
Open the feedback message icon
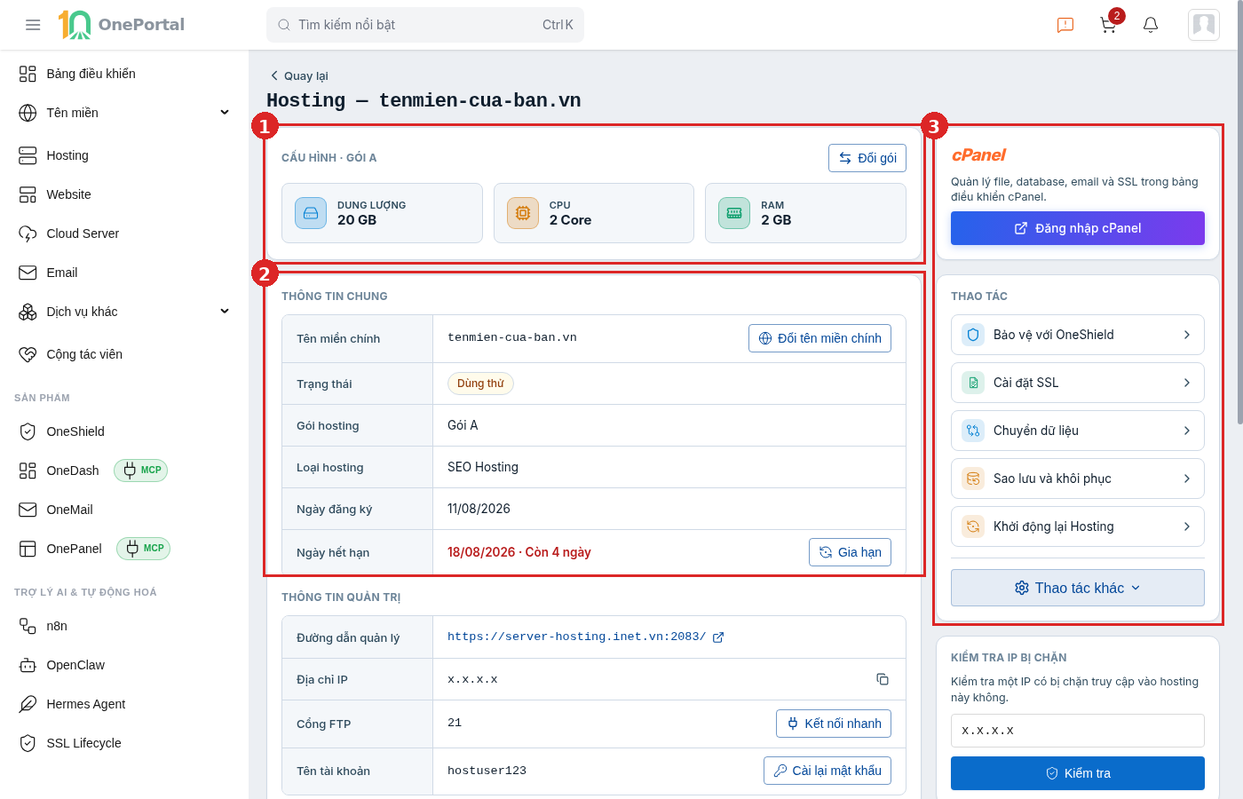pyautogui.click(x=1065, y=25)
